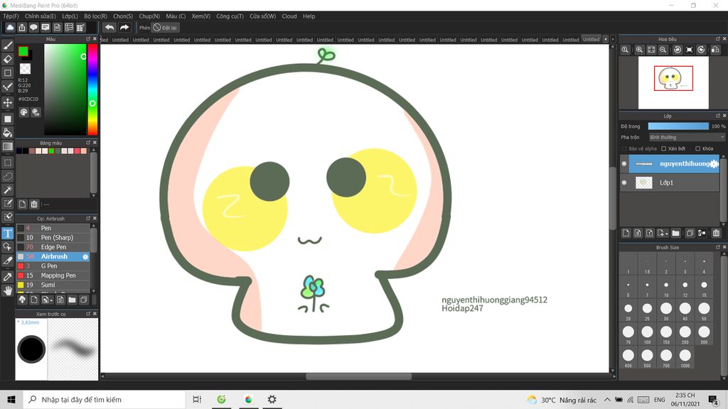
Task: Fit canvas to navigator window
Action: (651, 50)
